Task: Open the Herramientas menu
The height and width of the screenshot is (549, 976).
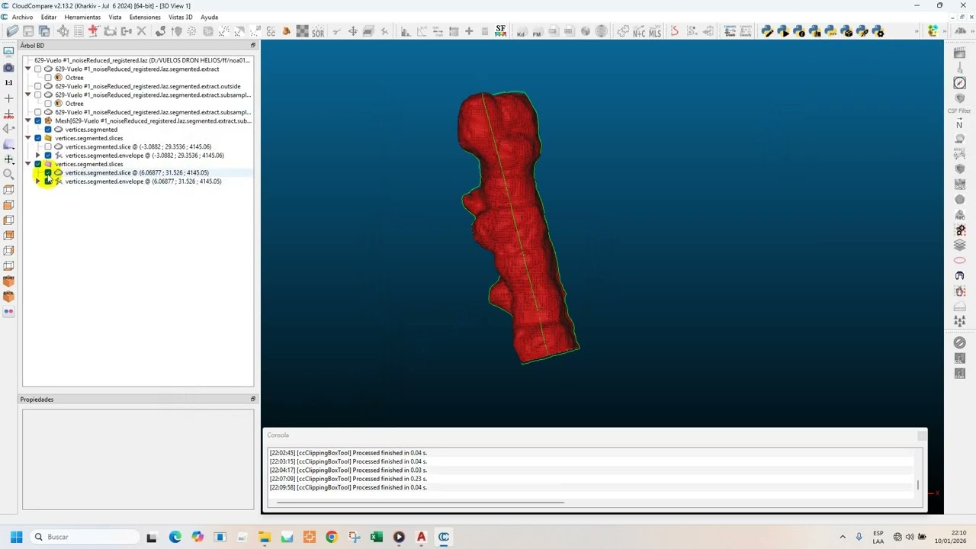Action: click(82, 17)
